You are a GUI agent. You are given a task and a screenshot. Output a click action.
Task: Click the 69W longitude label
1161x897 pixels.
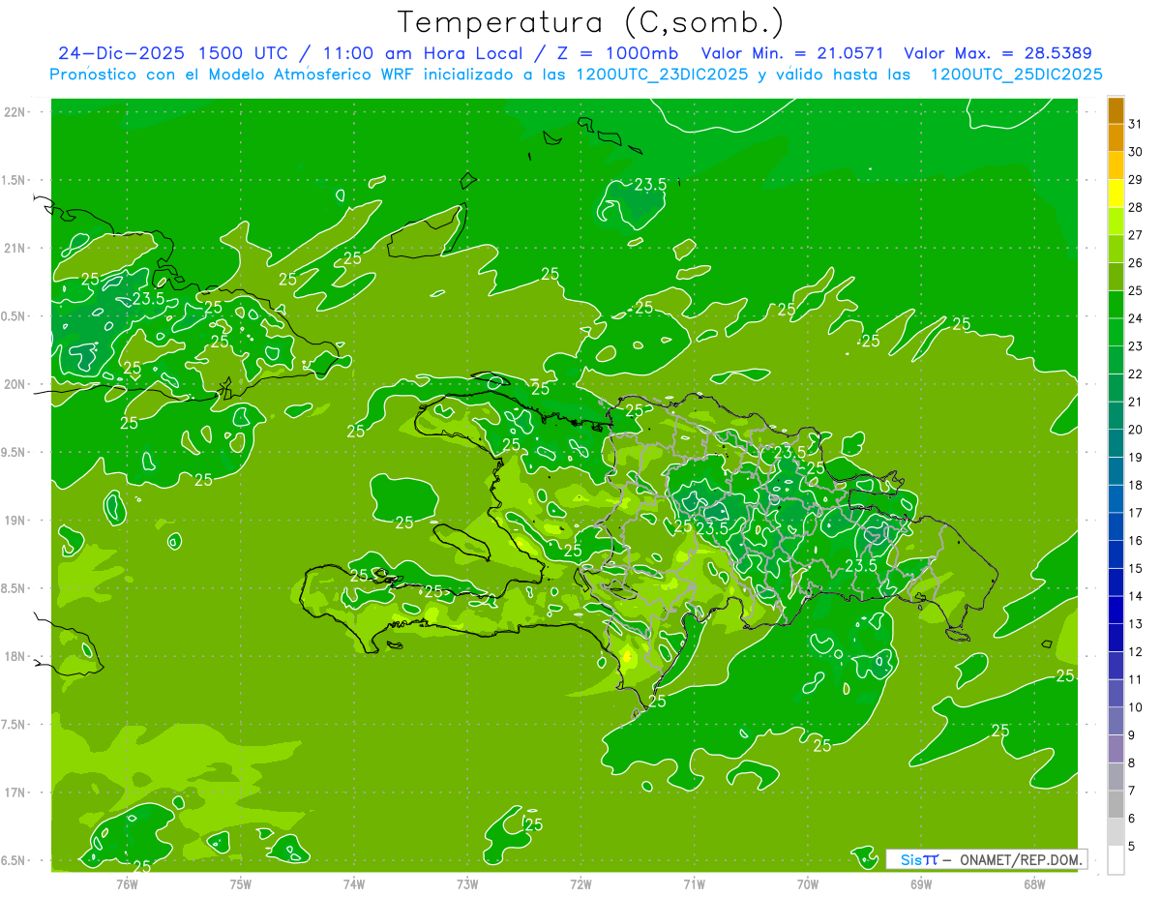pos(921,883)
